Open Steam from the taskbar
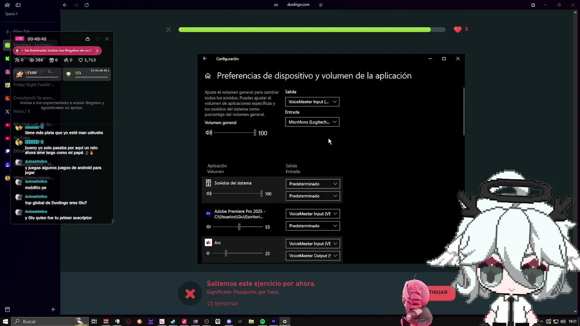 click(x=173, y=321)
